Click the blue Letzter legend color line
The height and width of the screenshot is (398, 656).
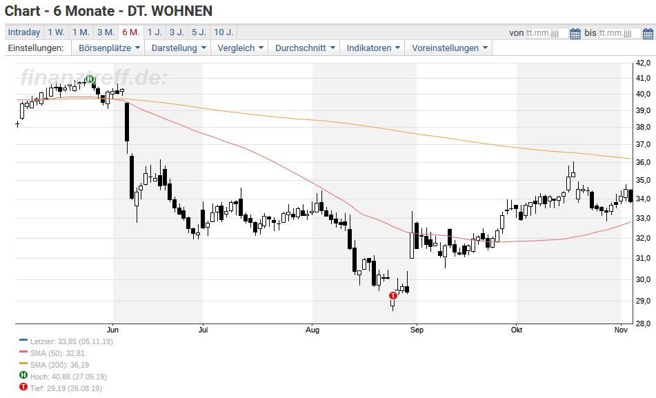pyautogui.click(x=23, y=340)
